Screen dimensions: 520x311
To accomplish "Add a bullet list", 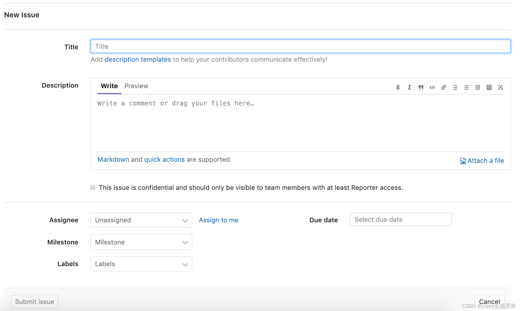I will tap(455, 87).
